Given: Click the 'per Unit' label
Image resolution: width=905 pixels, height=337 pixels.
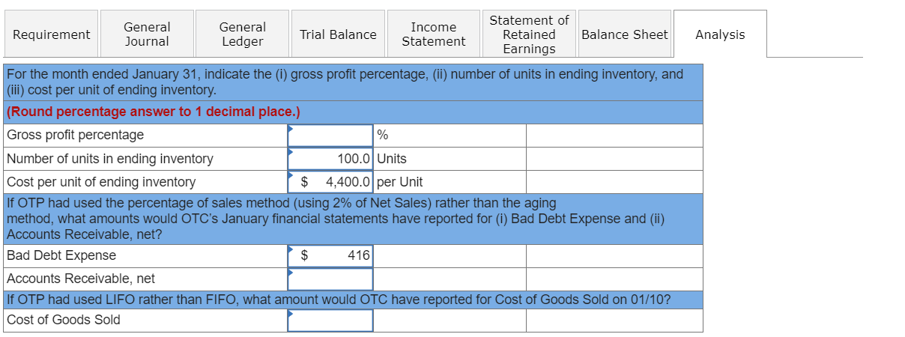Looking at the screenshot, I should click(x=400, y=182).
